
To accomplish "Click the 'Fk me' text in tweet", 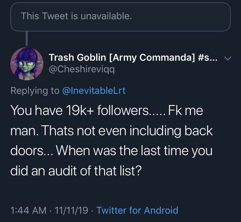I will [x=185, y=110].
